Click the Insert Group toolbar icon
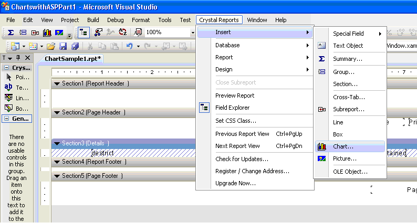Viewport: 417px width, 223px height. click(23, 33)
